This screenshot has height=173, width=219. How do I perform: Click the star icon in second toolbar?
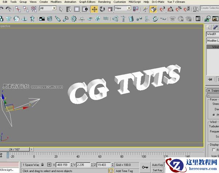point(32,19)
